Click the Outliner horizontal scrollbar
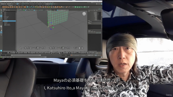 coord(9,51)
